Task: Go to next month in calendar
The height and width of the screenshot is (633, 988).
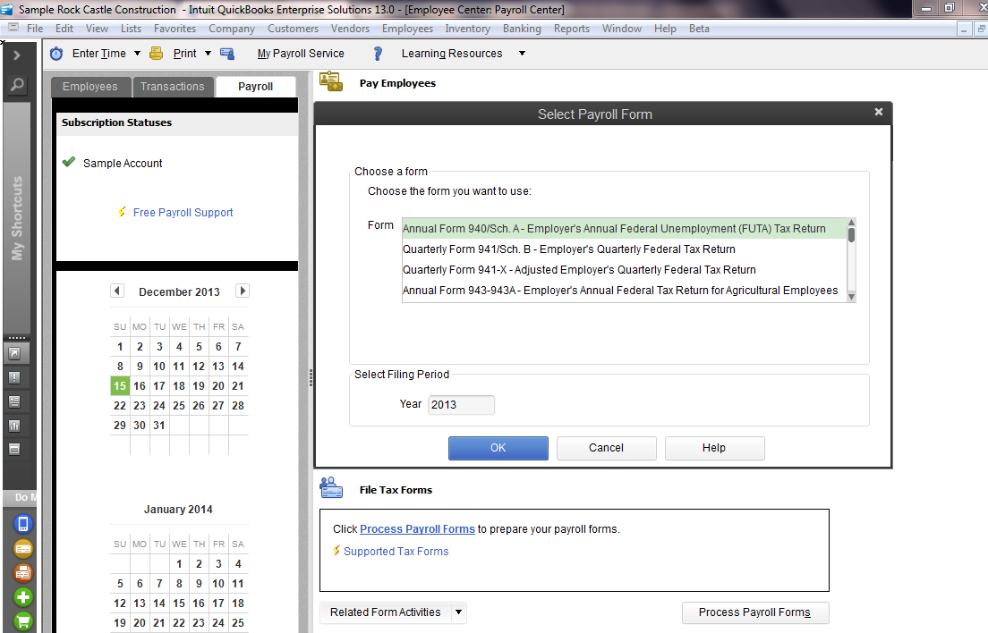Action: (243, 291)
